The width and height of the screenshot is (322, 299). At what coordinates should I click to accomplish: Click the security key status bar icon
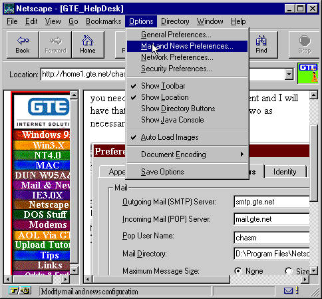(x=20, y=290)
